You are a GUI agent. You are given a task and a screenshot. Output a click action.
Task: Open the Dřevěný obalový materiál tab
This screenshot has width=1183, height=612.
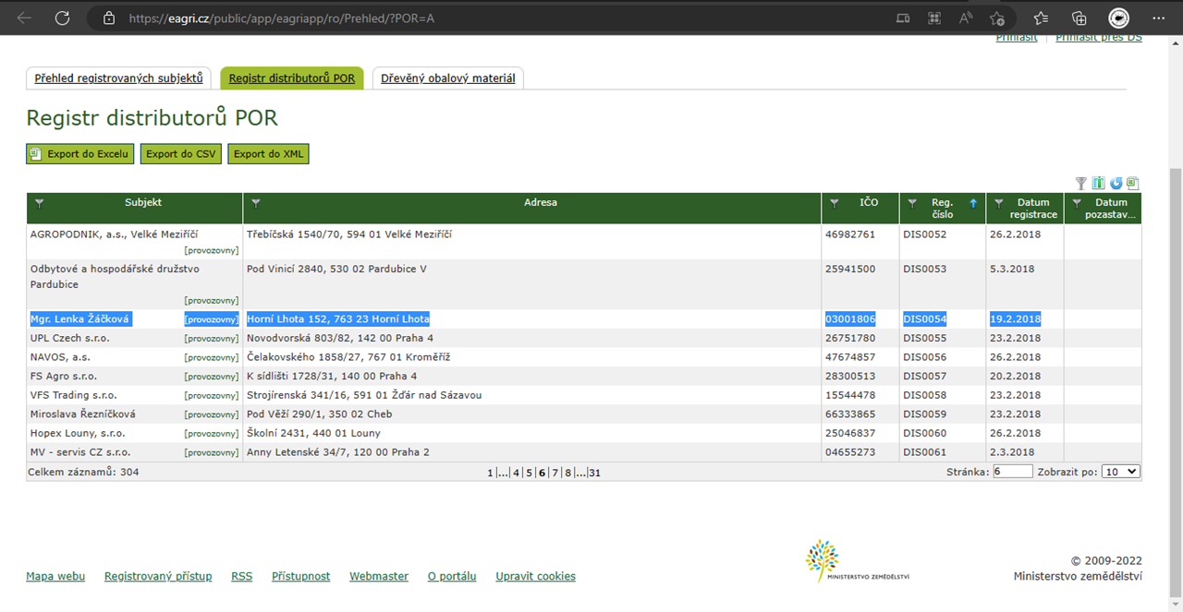click(x=447, y=78)
